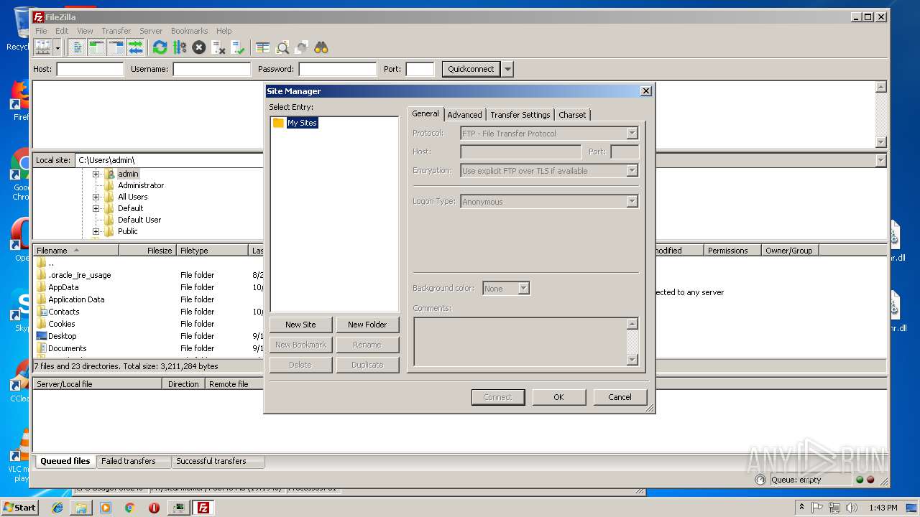
Task: Open the Transfer menu
Action: click(116, 31)
